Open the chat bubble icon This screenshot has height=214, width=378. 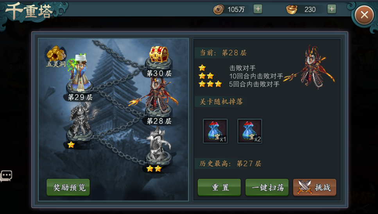point(6,176)
